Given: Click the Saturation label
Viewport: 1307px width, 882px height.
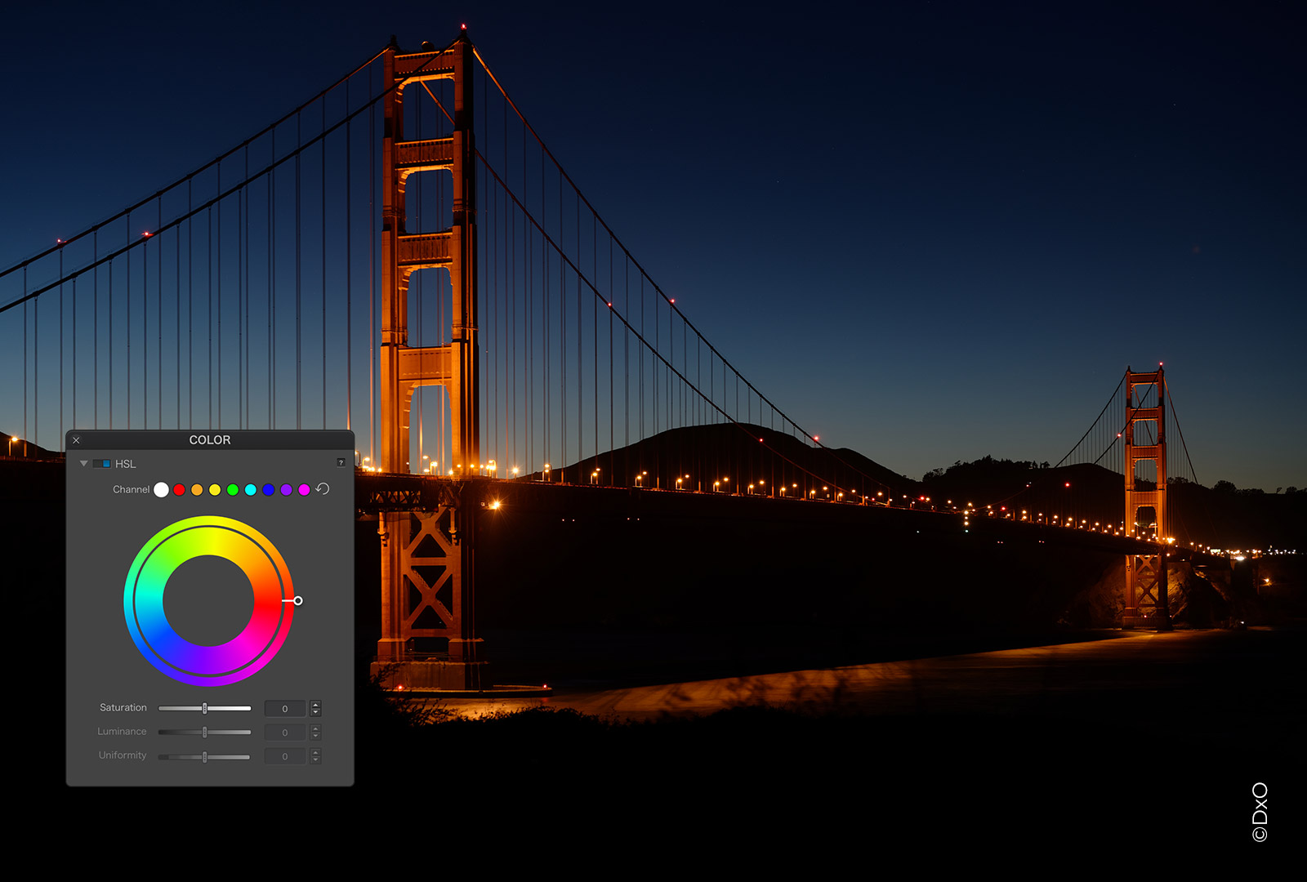Looking at the screenshot, I should click(123, 707).
